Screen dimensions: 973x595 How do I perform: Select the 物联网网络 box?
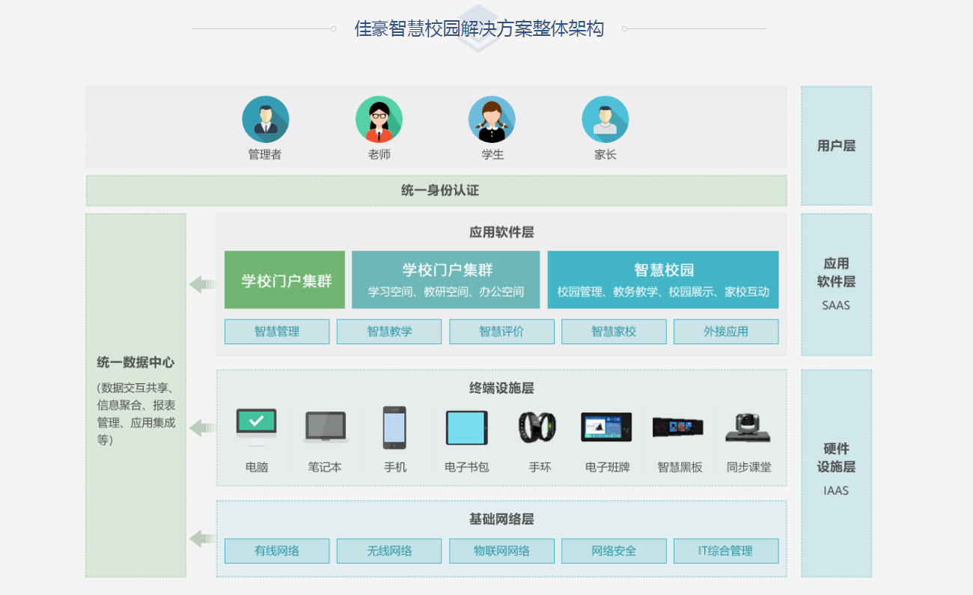click(x=501, y=551)
